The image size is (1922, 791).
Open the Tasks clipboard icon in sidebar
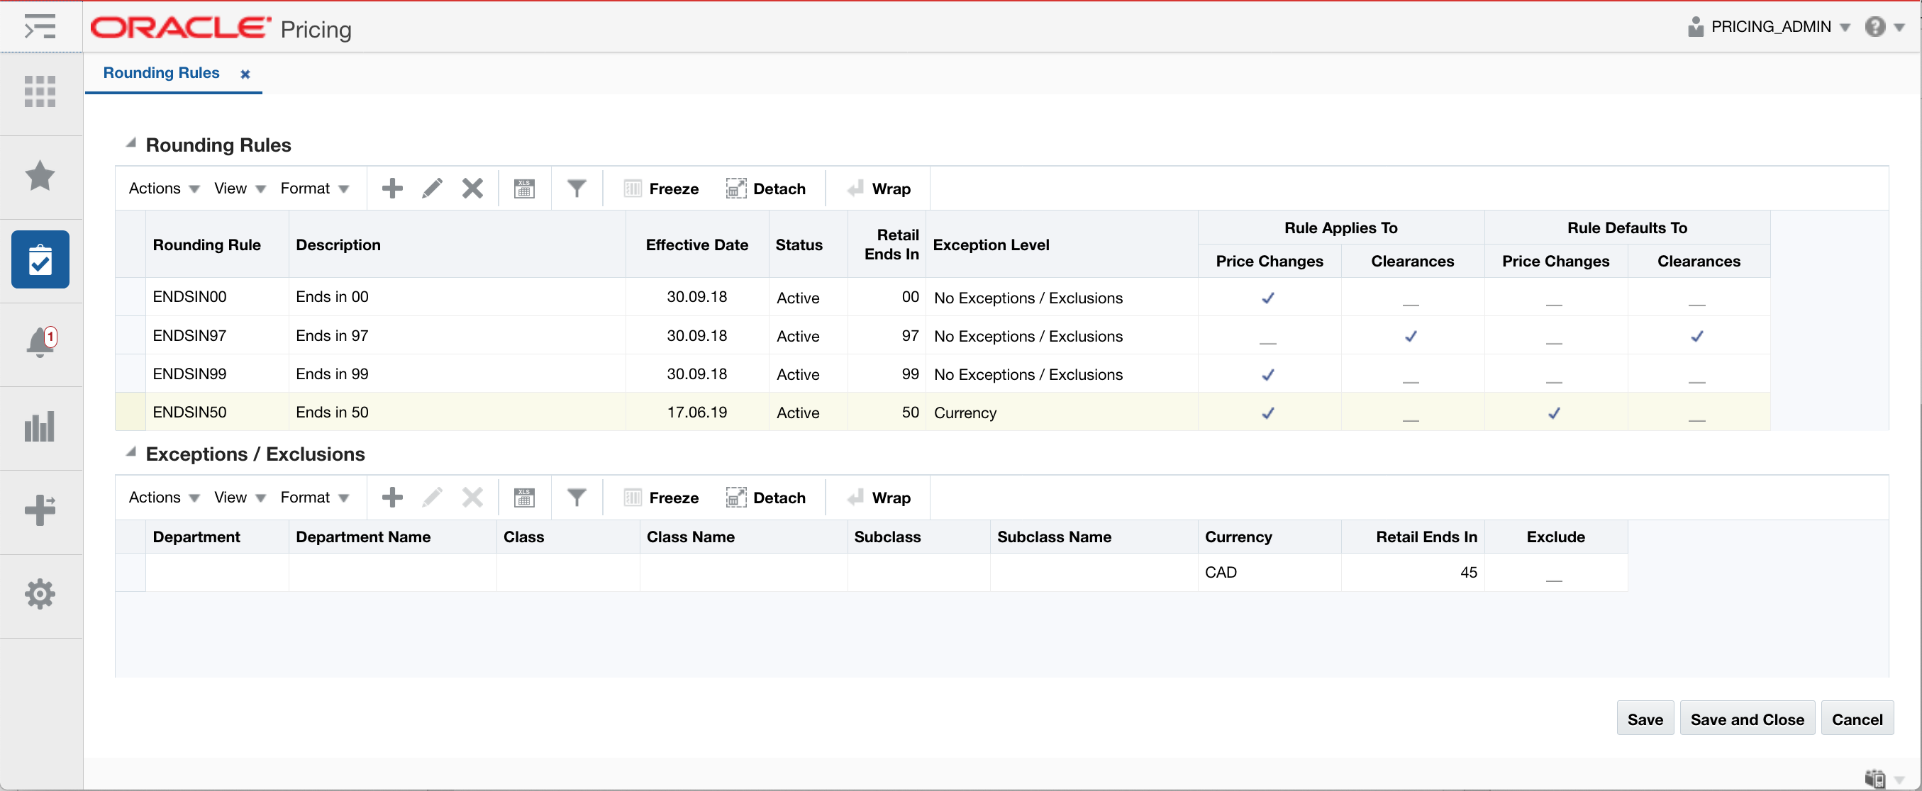pos(40,259)
